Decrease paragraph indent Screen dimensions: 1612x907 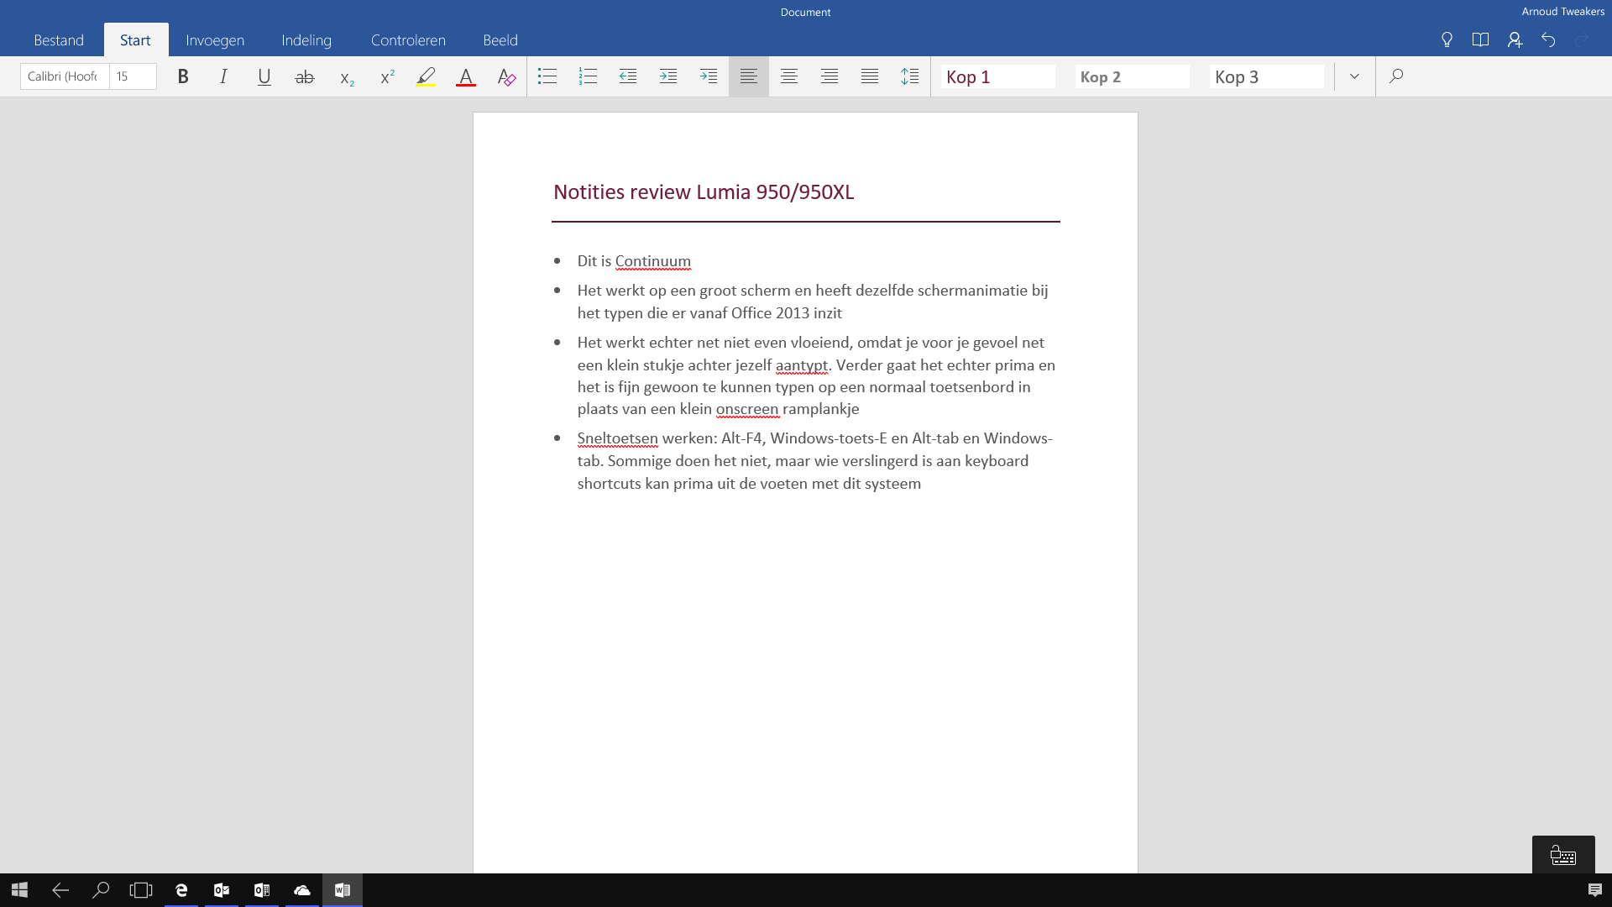click(628, 76)
